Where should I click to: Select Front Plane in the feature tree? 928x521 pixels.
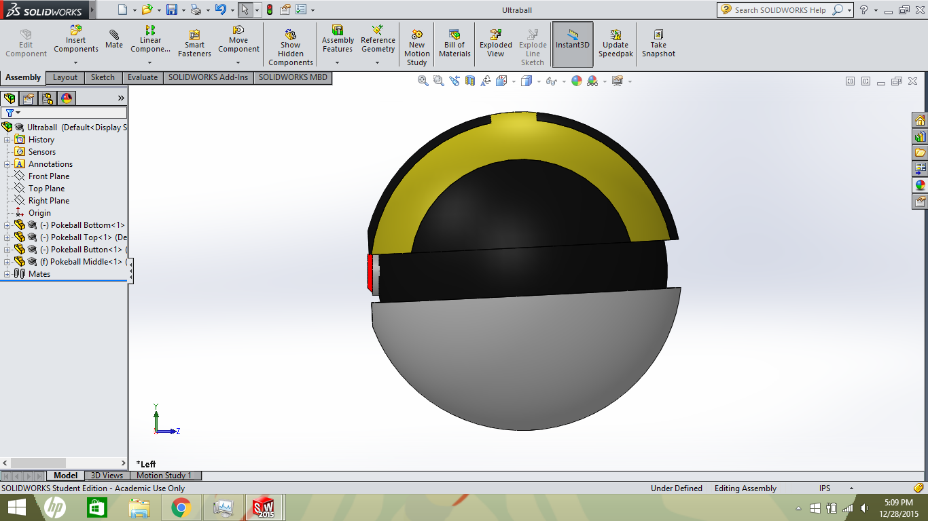point(48,176)
